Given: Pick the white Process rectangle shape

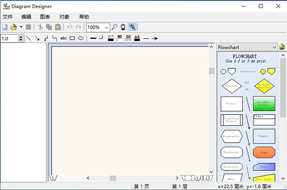Looking at the screenshot, I should pyautogui.click(x=232, y=104).
